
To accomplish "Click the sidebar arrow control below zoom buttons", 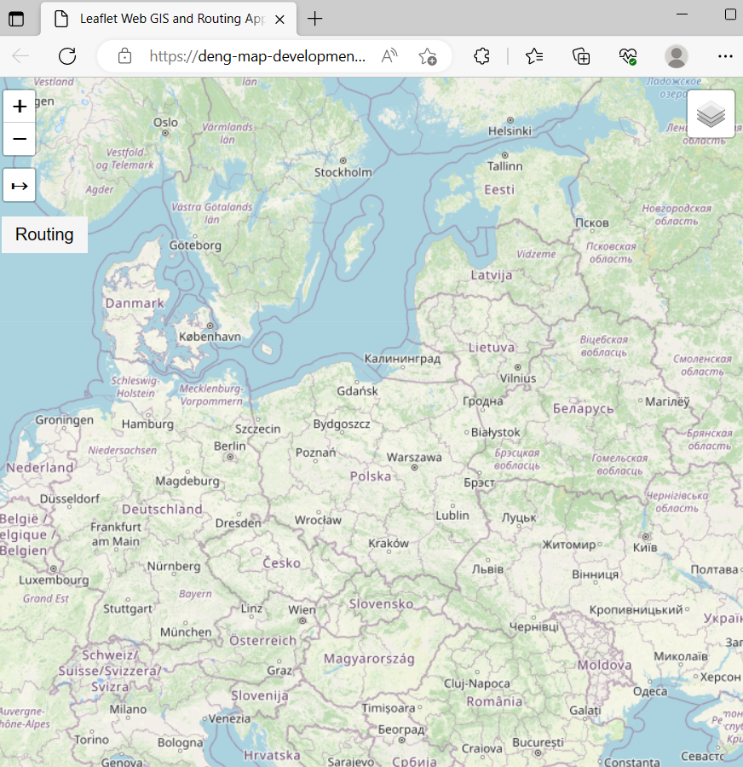I will [x=19, y=185].
